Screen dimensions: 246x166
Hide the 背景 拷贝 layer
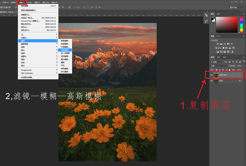pos(212,75)
